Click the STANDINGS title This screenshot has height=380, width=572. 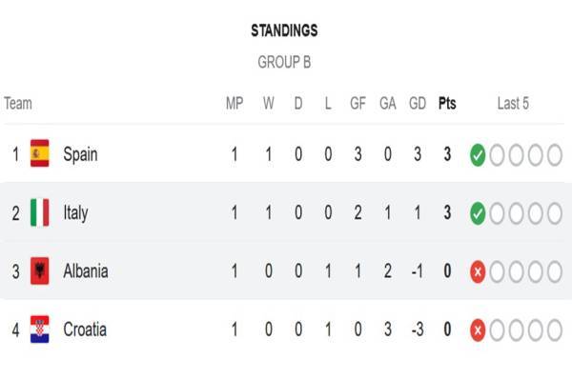(284, 30)
